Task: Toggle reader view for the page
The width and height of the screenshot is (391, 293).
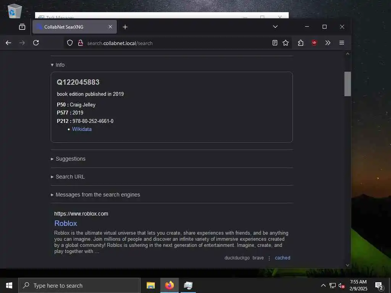Action: 275,43
